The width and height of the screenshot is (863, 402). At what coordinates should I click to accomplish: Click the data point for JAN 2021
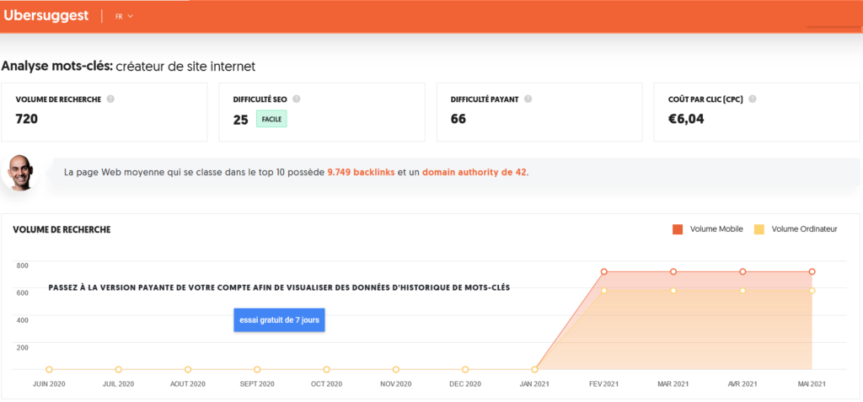pyautogui.click(x=534, y=369)
